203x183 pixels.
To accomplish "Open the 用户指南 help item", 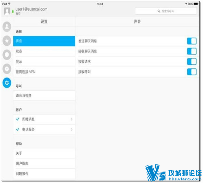I will (44, 163).
